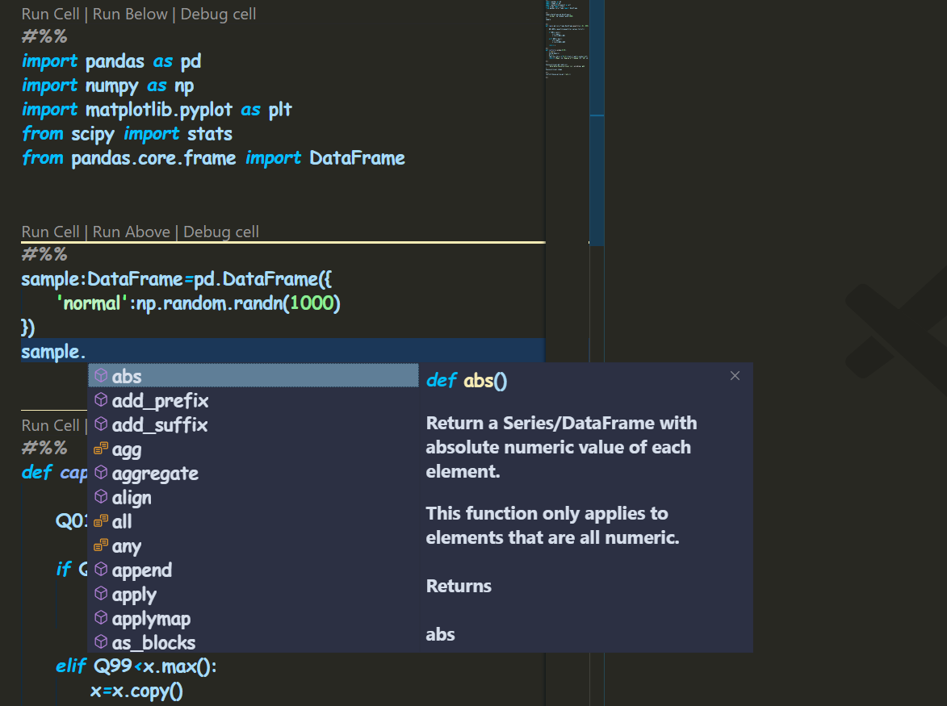Screen dimensions: 947x706
Task: Select "aggregate" from the autocomplete list
Action: pyautogui.click(x=155, y=473)
